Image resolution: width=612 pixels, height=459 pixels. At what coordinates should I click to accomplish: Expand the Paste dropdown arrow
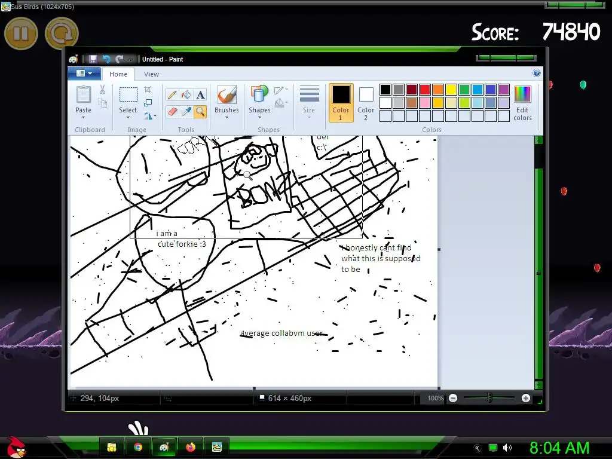click(83, 118)
